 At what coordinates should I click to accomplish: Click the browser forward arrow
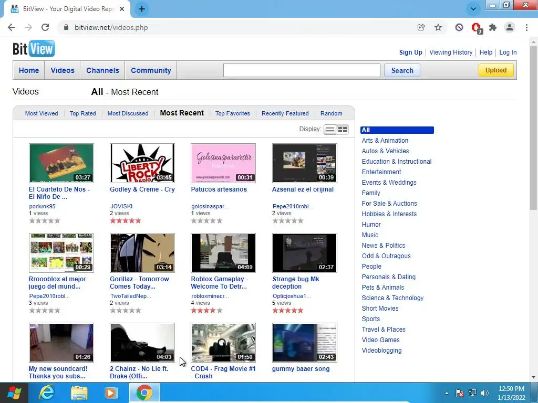[x=28, y=27]
